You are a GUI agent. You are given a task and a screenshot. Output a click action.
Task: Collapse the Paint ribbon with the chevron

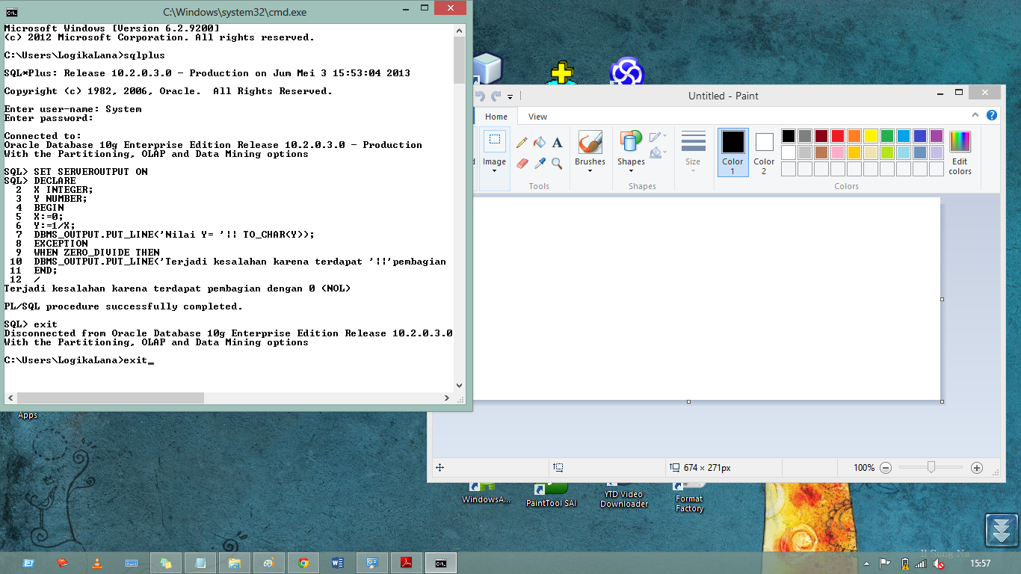(x=975, y=115)
